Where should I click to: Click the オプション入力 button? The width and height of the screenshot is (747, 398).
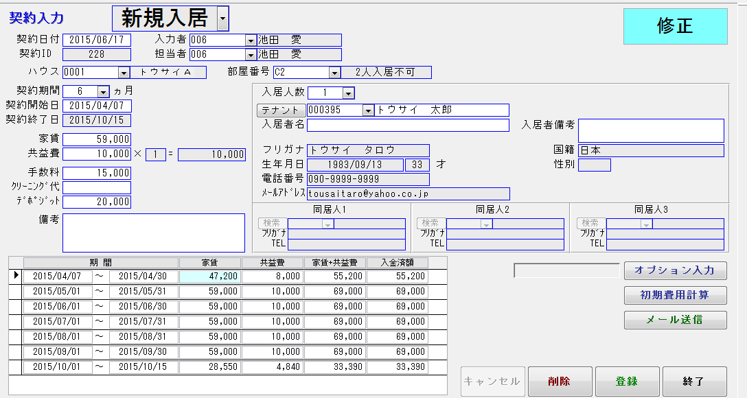675,271
